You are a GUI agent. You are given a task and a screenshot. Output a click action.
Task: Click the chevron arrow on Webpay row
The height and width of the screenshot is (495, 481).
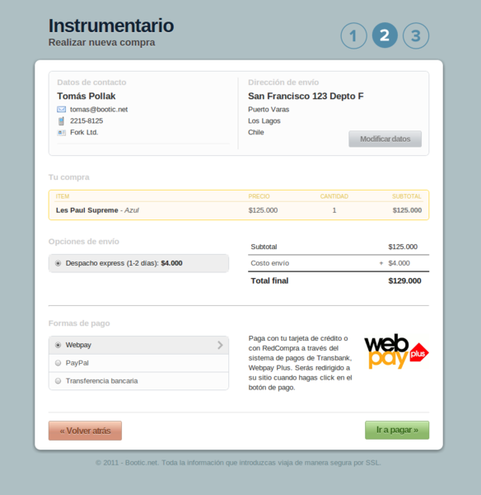click(x=220, y=345)
